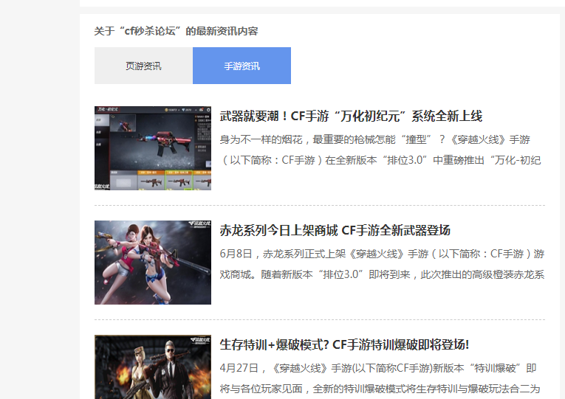Click heading 关于"cf秒杀论坛"的最新资讯内容
The image size is (565, 399).
[177, 31]
